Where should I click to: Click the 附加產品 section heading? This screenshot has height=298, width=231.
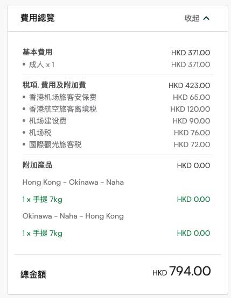click(37, 165)
